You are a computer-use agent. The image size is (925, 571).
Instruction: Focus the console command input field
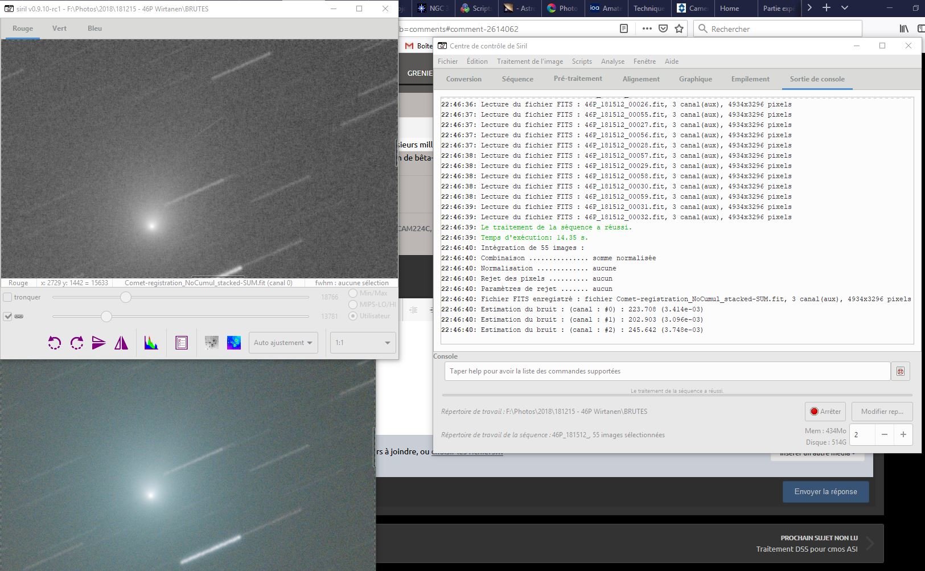pyautogui.click(x=667, y=371)
